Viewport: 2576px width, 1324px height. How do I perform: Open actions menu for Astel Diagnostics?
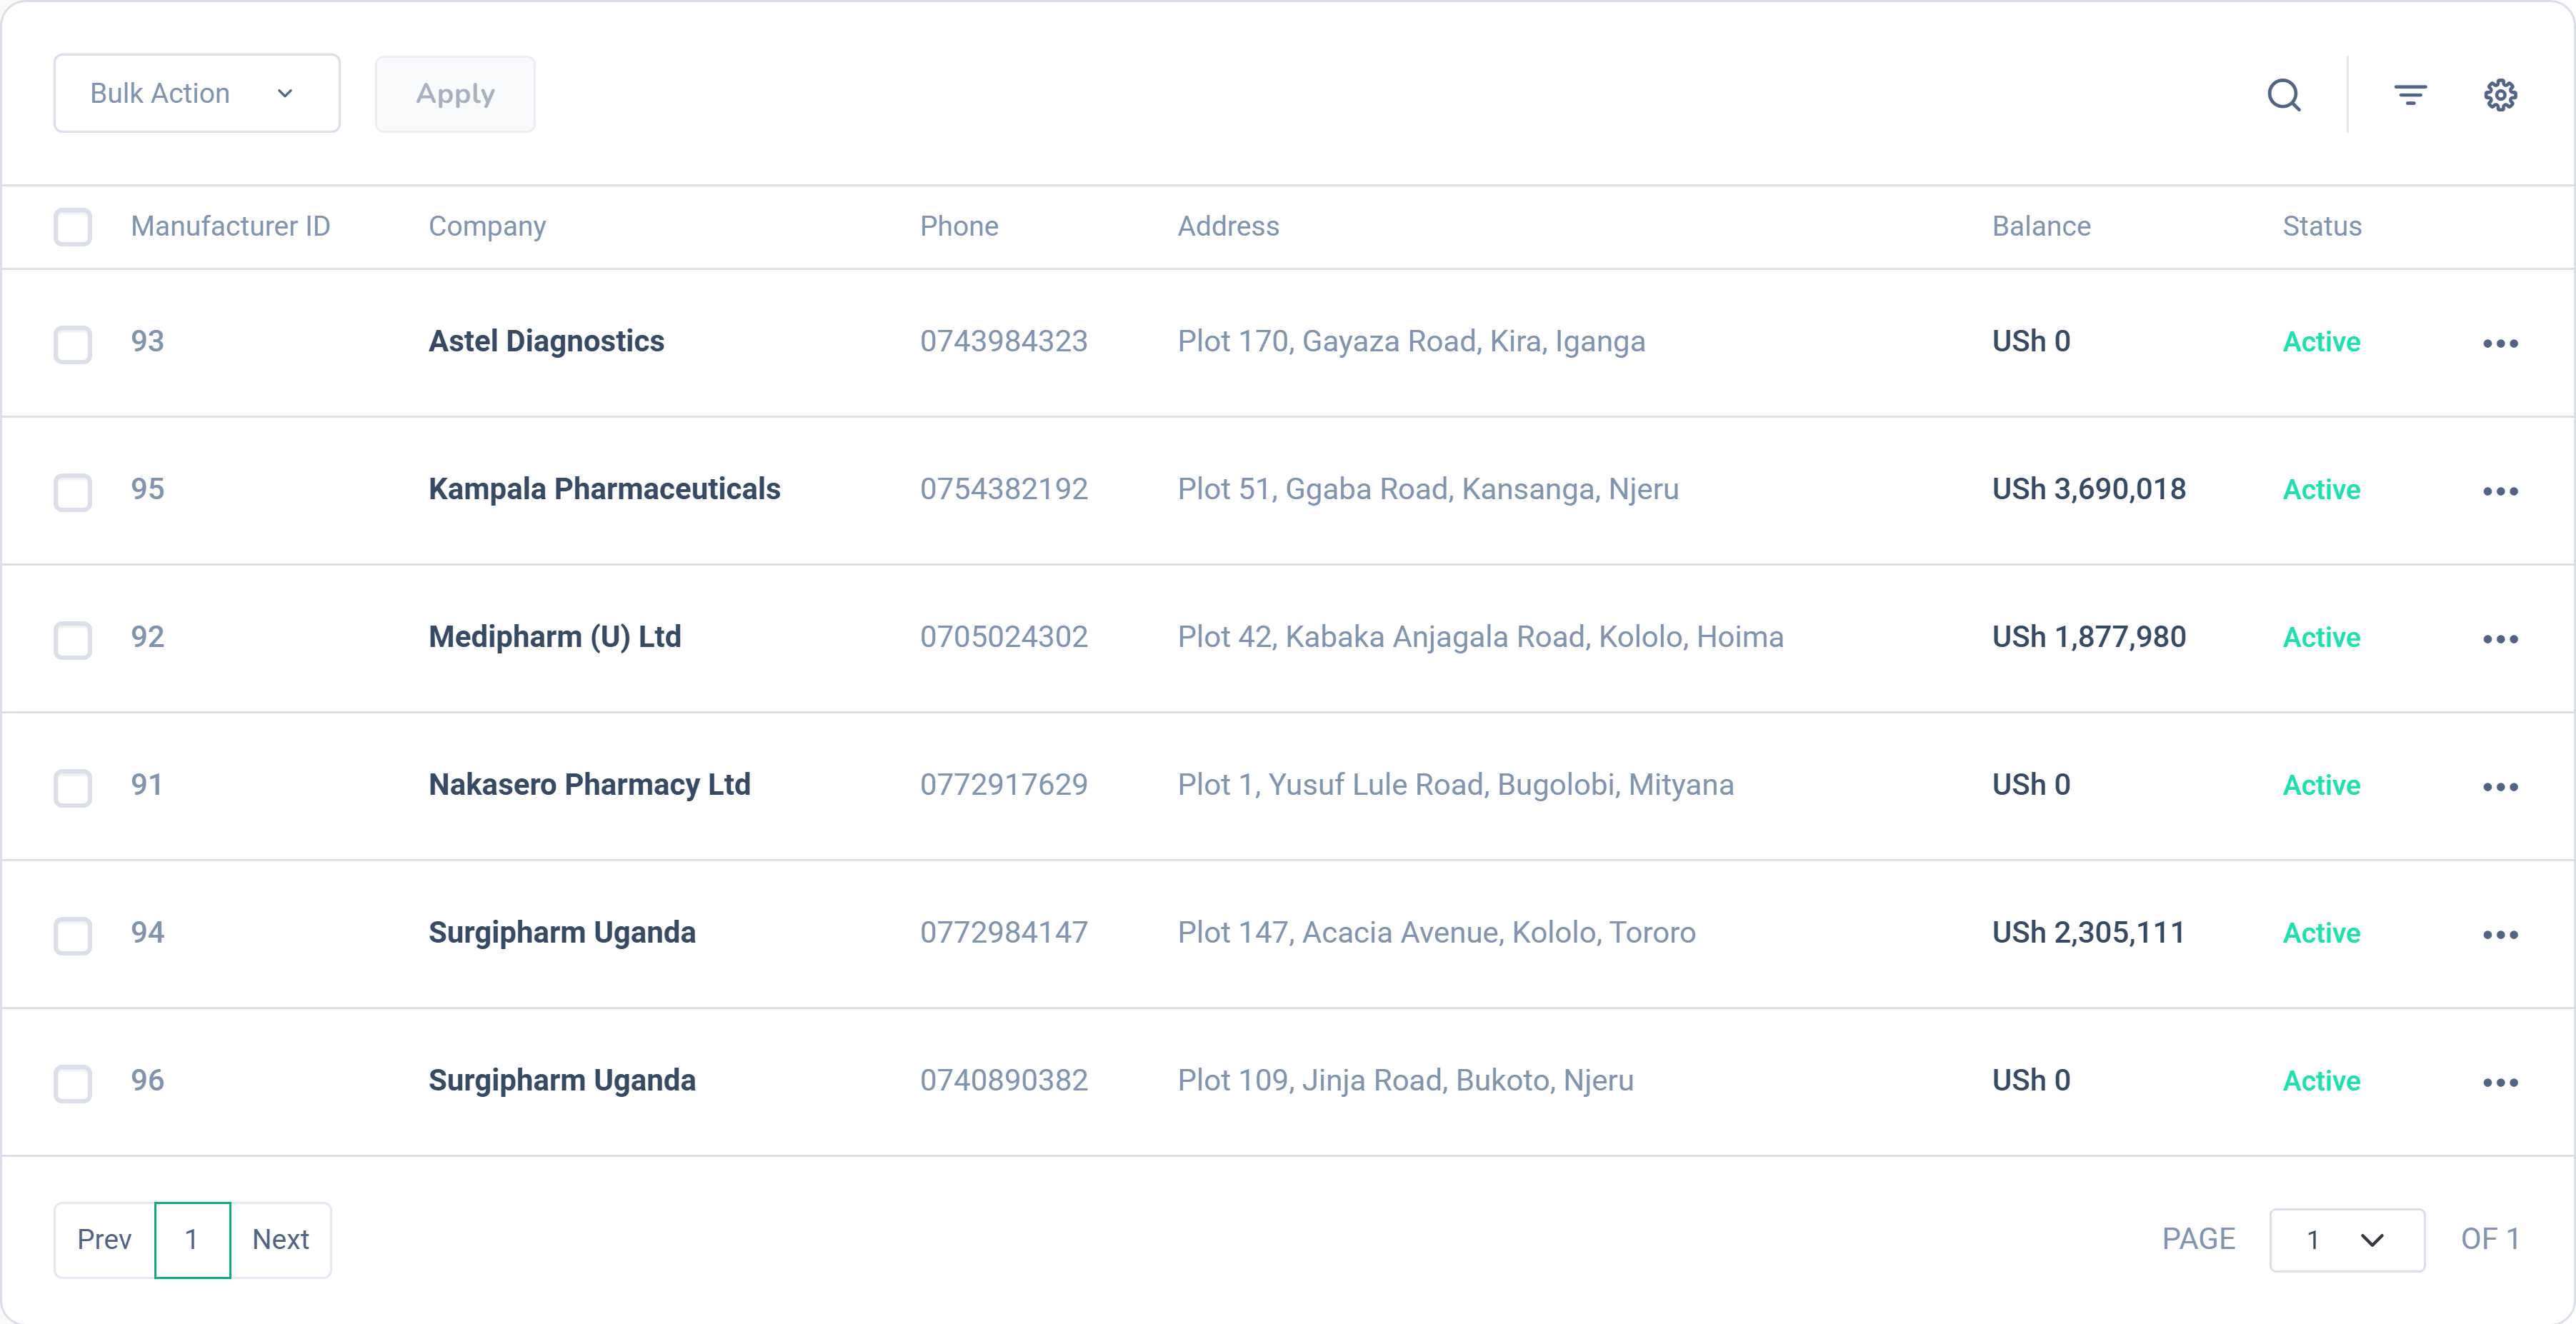2500,343
